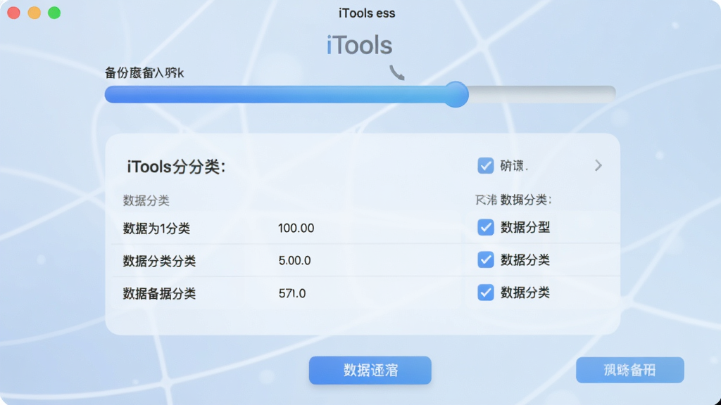721x405 pixels.
Task: Click the window title iTools ess
Action: tap(367, 13)
